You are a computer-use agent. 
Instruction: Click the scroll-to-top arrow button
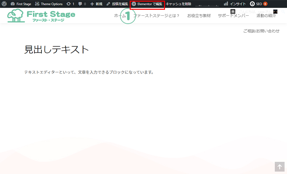279,167
